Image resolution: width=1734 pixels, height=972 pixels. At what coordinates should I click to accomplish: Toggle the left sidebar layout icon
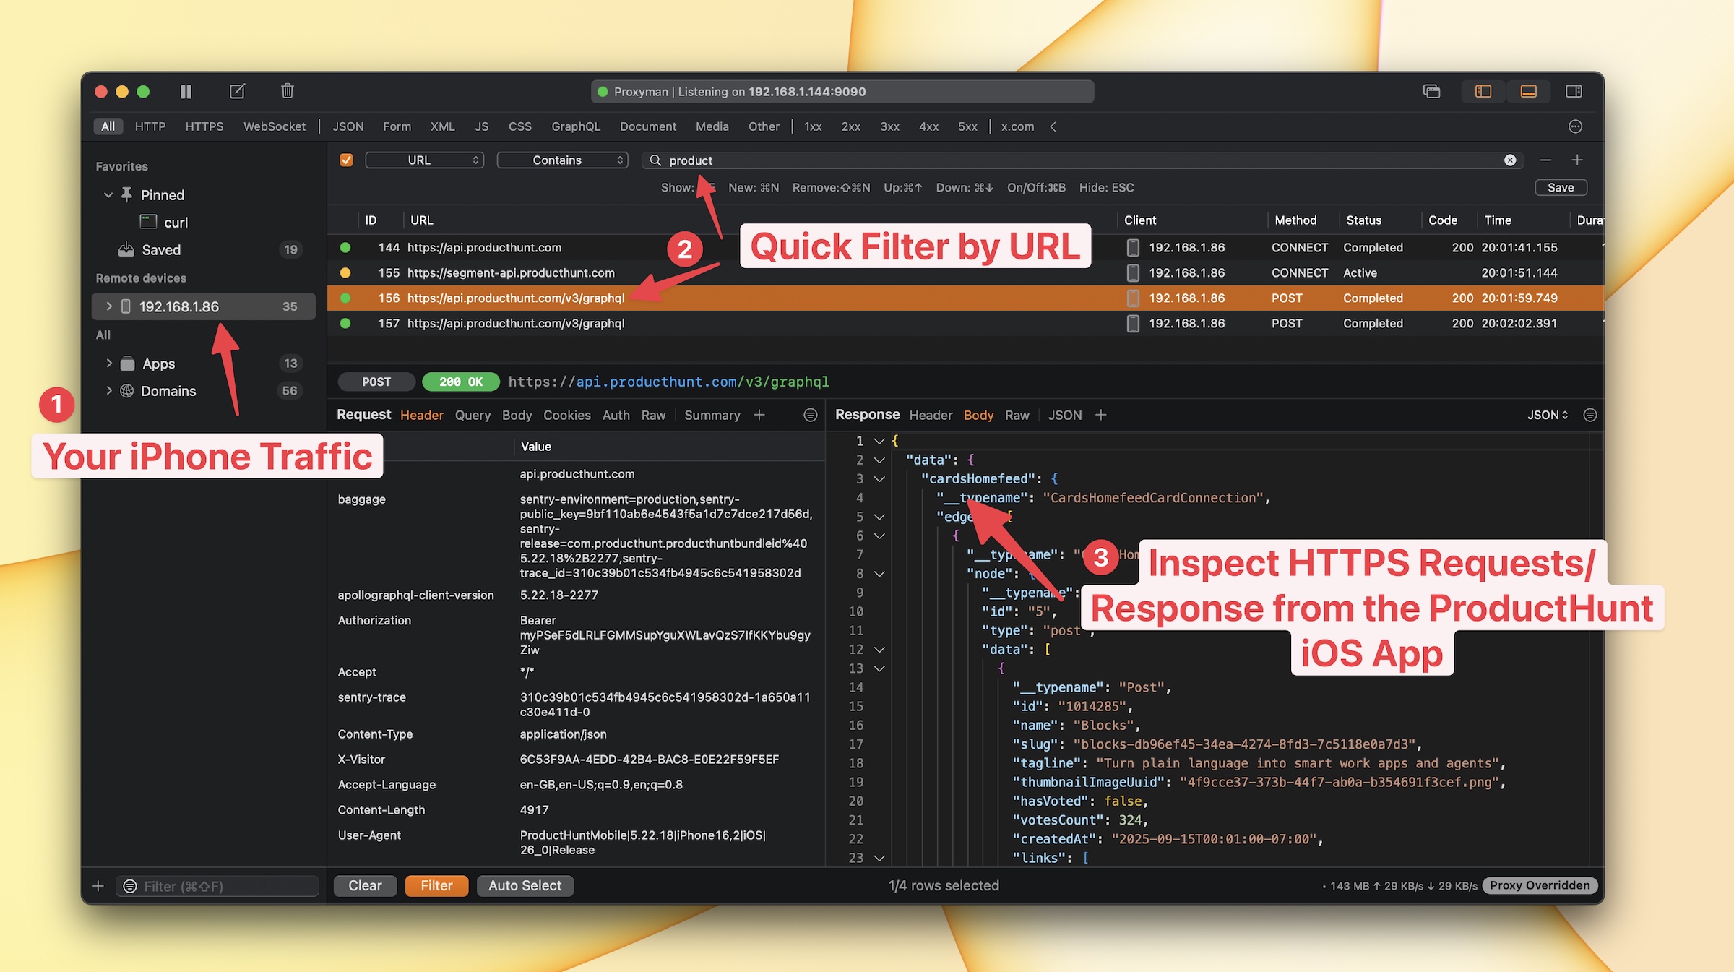click(x=1483, y=91)
